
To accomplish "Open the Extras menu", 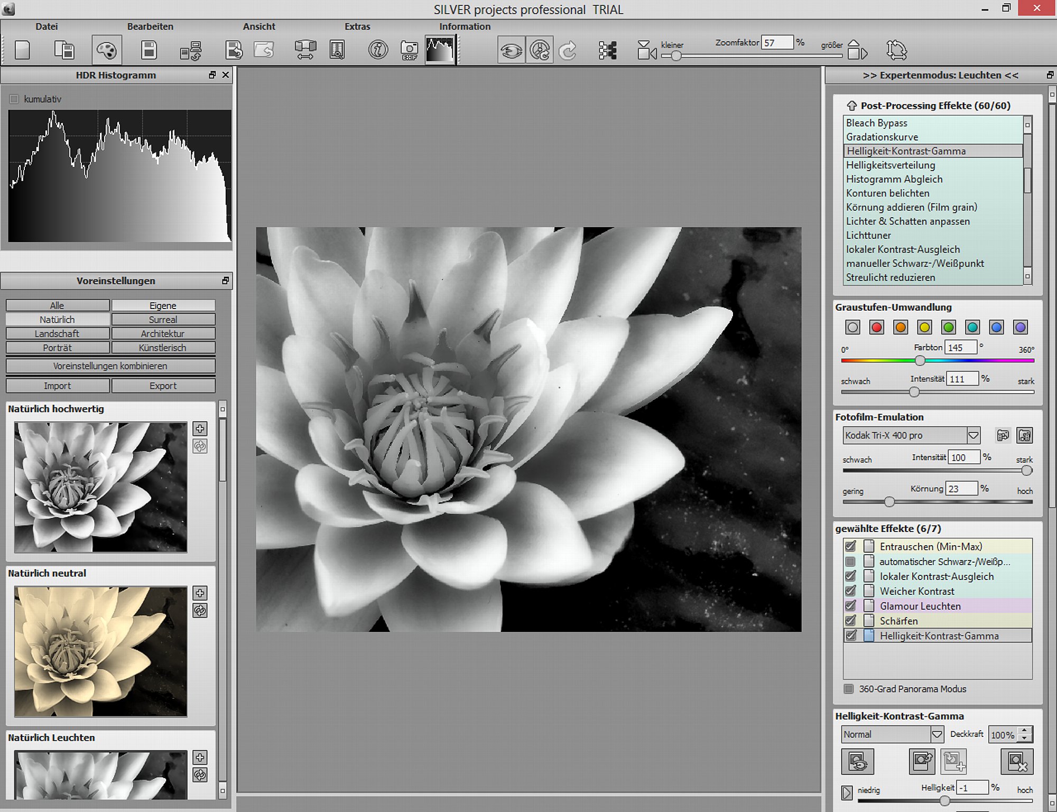I will (x=357, y=26).
